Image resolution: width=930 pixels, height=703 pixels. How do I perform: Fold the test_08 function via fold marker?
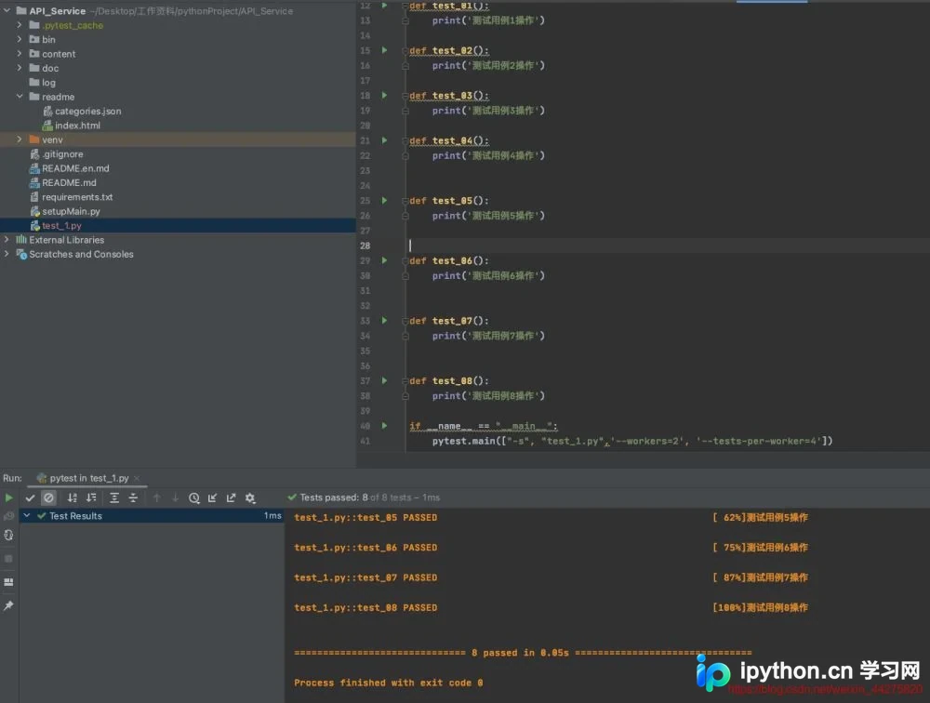click(405, 380)
